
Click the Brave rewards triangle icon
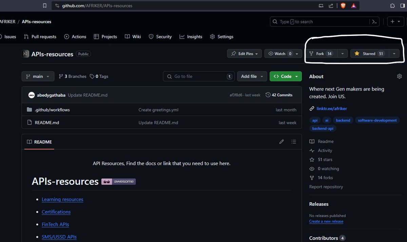coord(353,6)
